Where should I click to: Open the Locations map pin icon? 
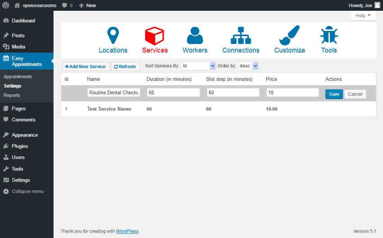tap(113, 35)
